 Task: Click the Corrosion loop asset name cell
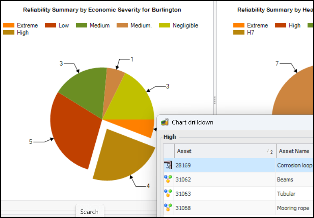click(295, 165)
